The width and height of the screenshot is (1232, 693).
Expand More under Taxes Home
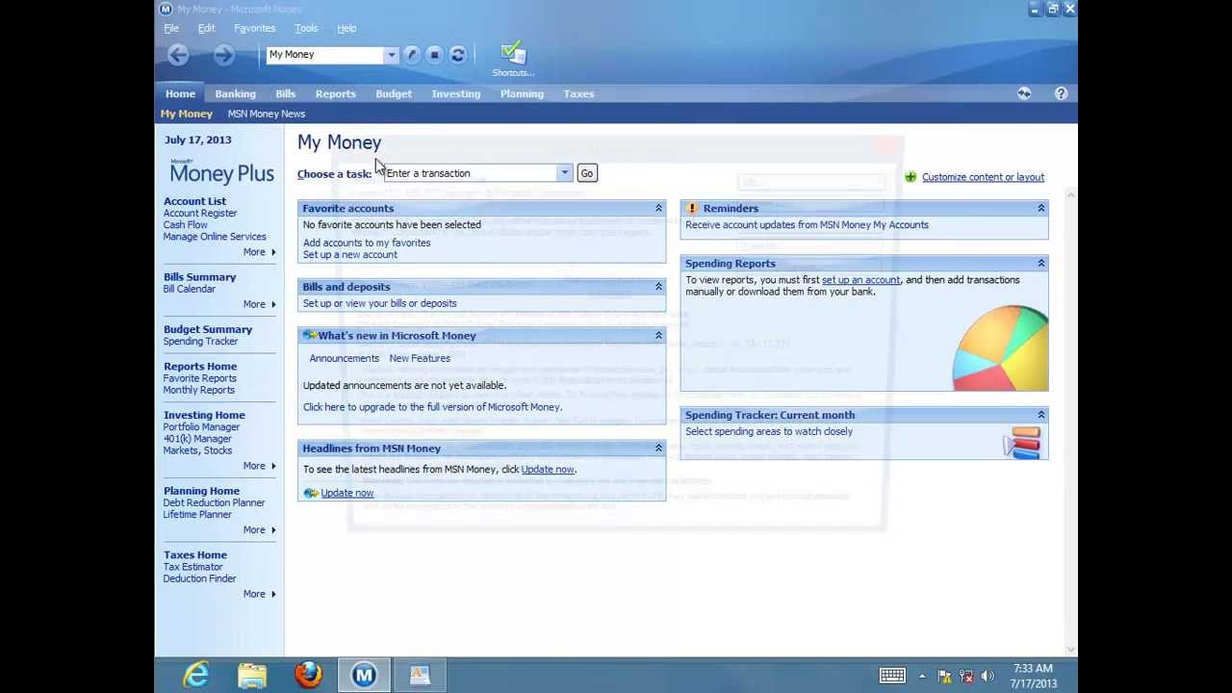(260, 594)
